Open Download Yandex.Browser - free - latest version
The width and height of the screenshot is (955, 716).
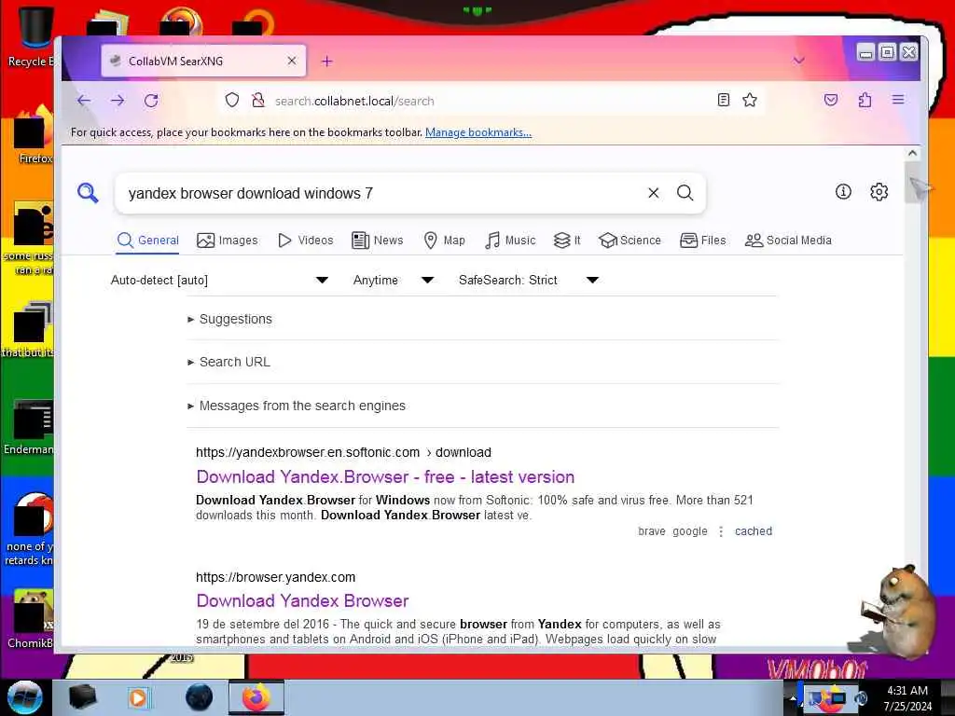coord(385,476)
